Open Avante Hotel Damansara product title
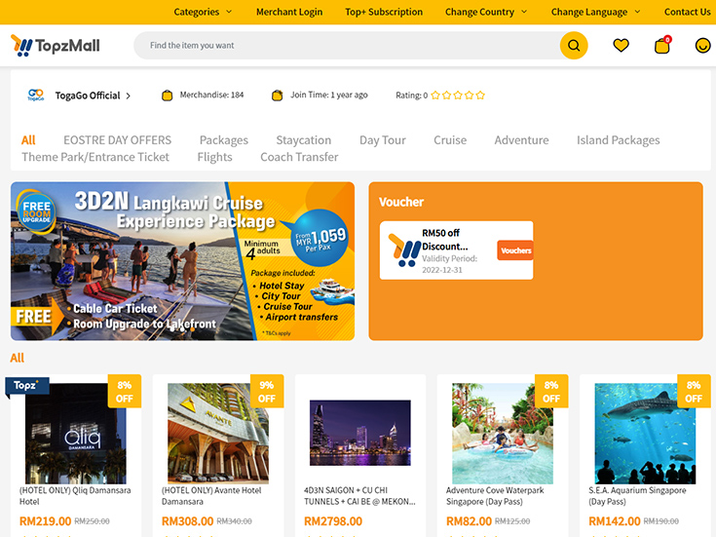The width and height of the screenshot is (716, 537). click(x=211, y=496)
